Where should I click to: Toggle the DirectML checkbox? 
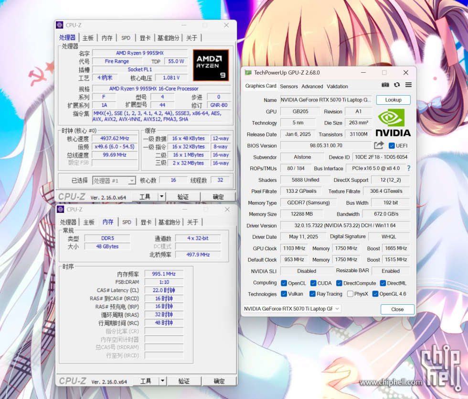pyautogui.click(x=383, y=283)
